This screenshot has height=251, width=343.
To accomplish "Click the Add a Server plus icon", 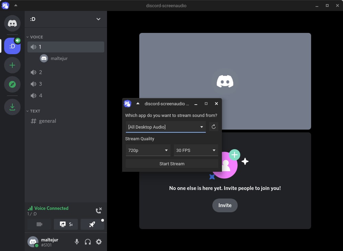I will (x=12, y=65).
